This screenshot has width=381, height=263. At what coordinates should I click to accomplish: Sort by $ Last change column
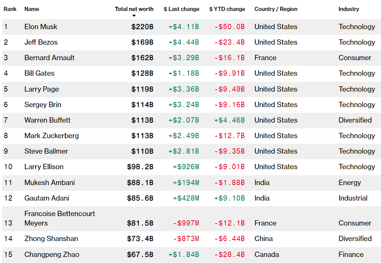pos(181,9)
